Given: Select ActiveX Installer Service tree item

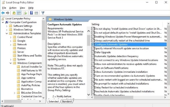Looking at the screenshot, I should coord(31,67).
